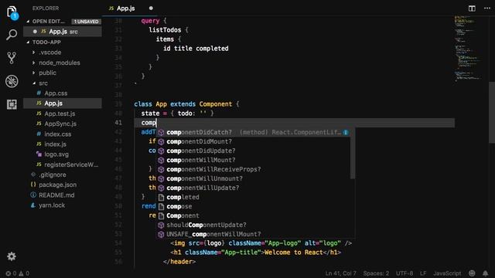
Task: Click the suggestion list scrollbar
Action: (353, 153)
